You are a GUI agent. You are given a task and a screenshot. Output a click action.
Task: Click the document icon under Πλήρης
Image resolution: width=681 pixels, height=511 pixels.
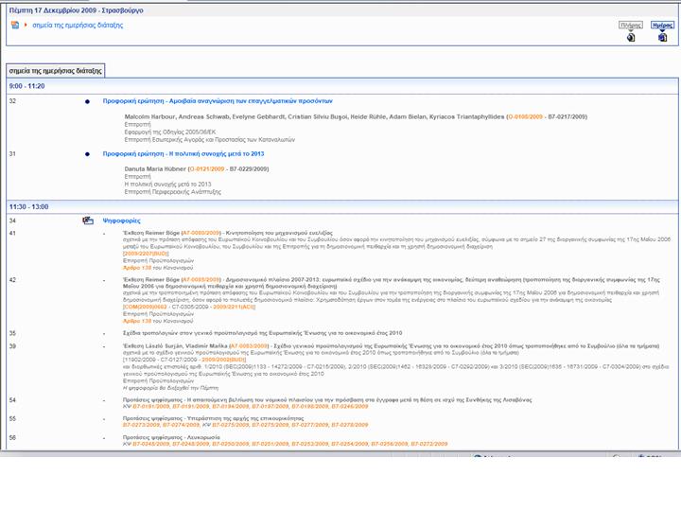click(631, 38)
